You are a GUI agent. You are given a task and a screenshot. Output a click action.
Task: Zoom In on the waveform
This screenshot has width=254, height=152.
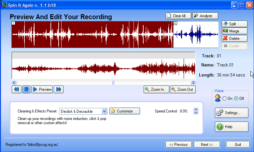[156, 89]
